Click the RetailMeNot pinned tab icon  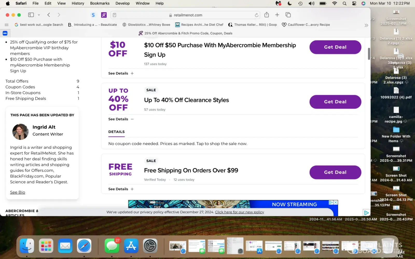(x=104, y=15)
